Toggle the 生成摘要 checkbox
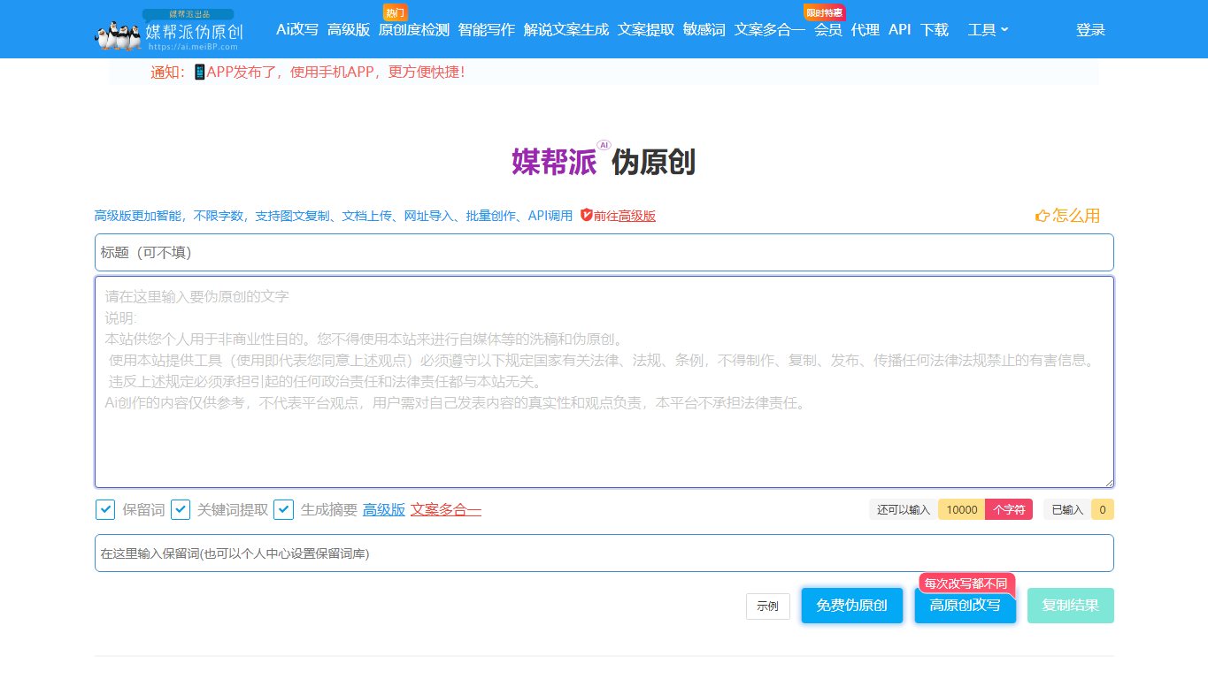Image resolution: width=1208 pixels, height=679 pixels. coord(283,509)
